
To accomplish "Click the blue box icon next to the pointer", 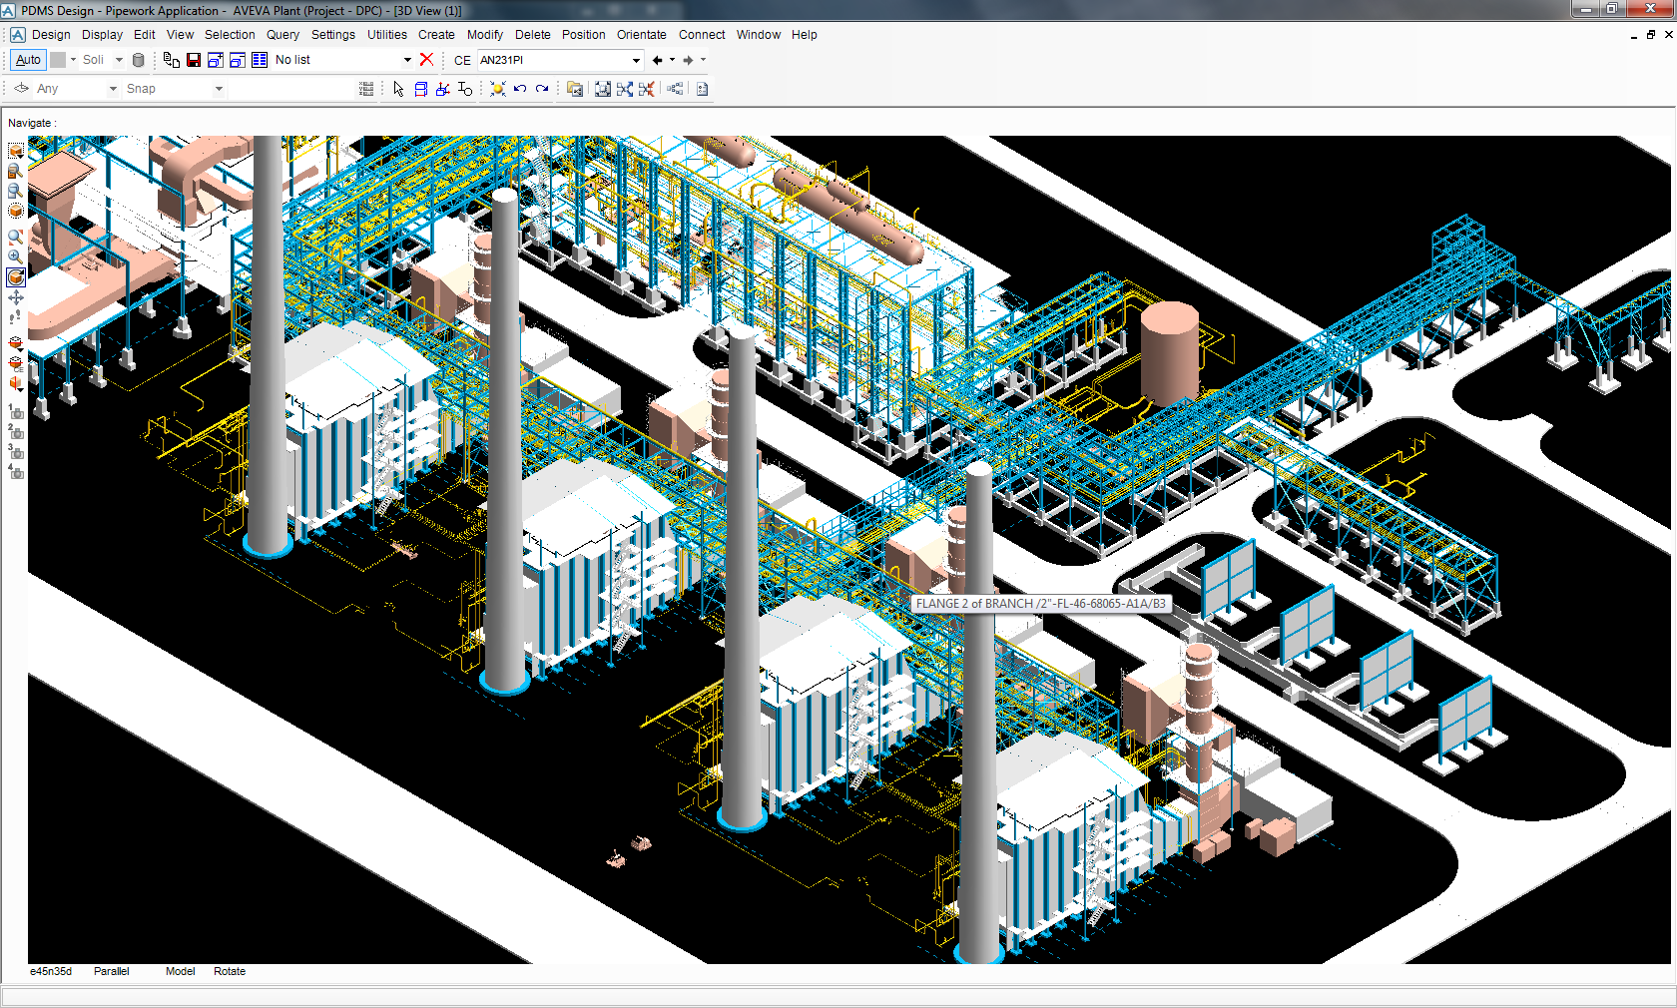I will (x=421, y=89).
